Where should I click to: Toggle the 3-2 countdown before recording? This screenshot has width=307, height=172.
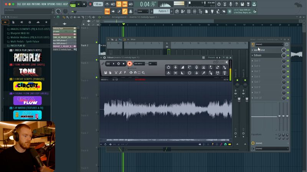point(119,4)
